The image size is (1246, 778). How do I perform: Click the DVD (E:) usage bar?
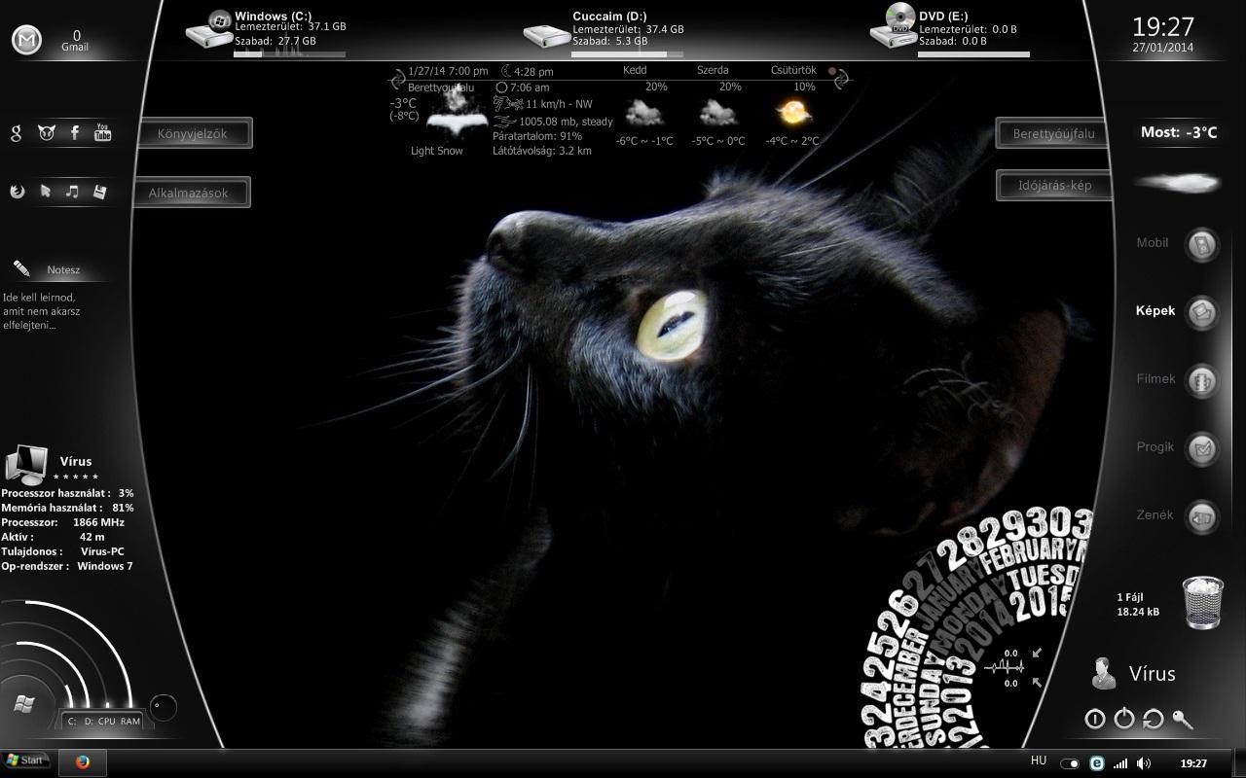coord(973,53)
